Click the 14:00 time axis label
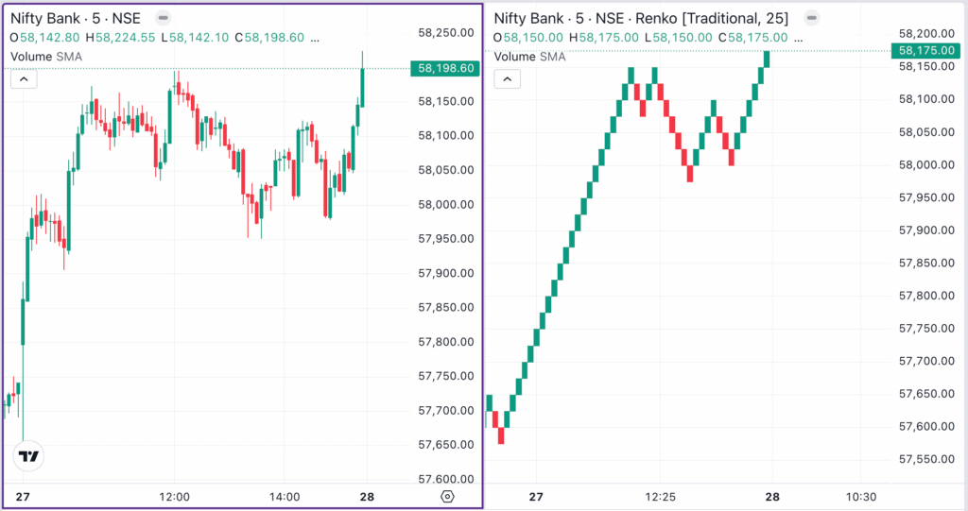Image resolution: width=968 pixels, height=511 pixels. point(285,497)
